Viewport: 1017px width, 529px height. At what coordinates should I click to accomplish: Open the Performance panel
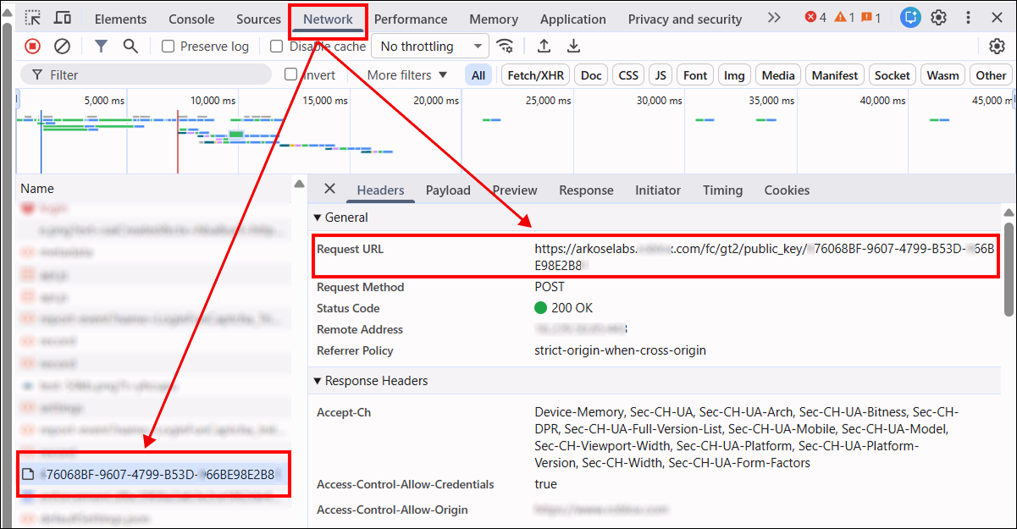pyautogui.click(x=411, y=18)
